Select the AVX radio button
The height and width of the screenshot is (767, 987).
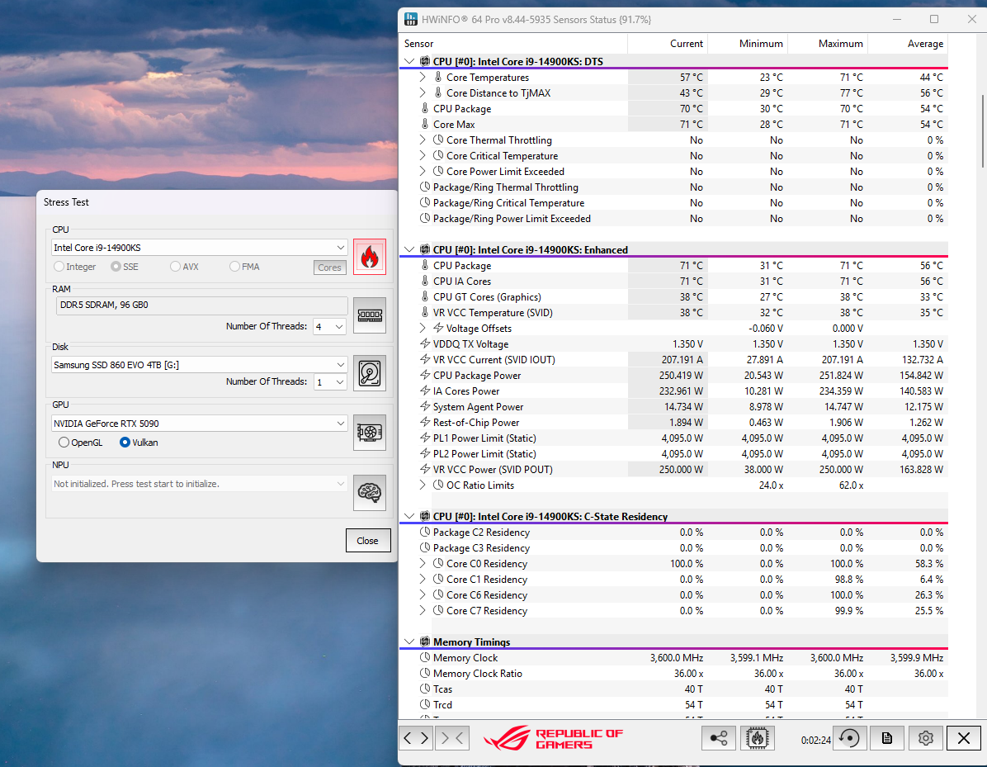tap(175, 267)
